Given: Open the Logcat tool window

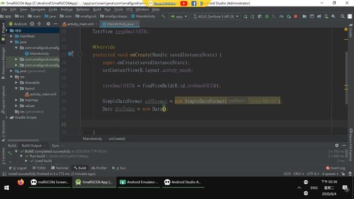Looking at the screenshot, I should click(18, 168).
